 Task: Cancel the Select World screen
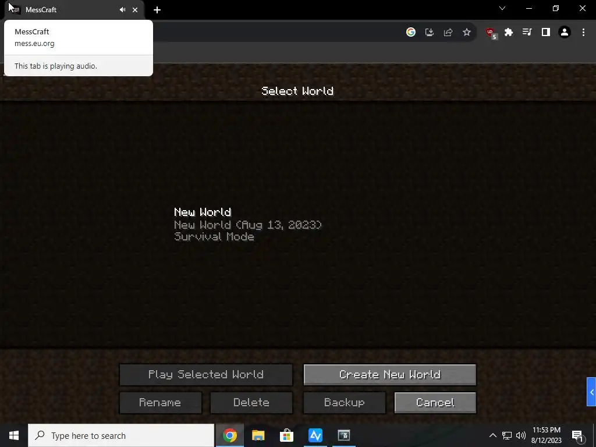coord(435,403)
